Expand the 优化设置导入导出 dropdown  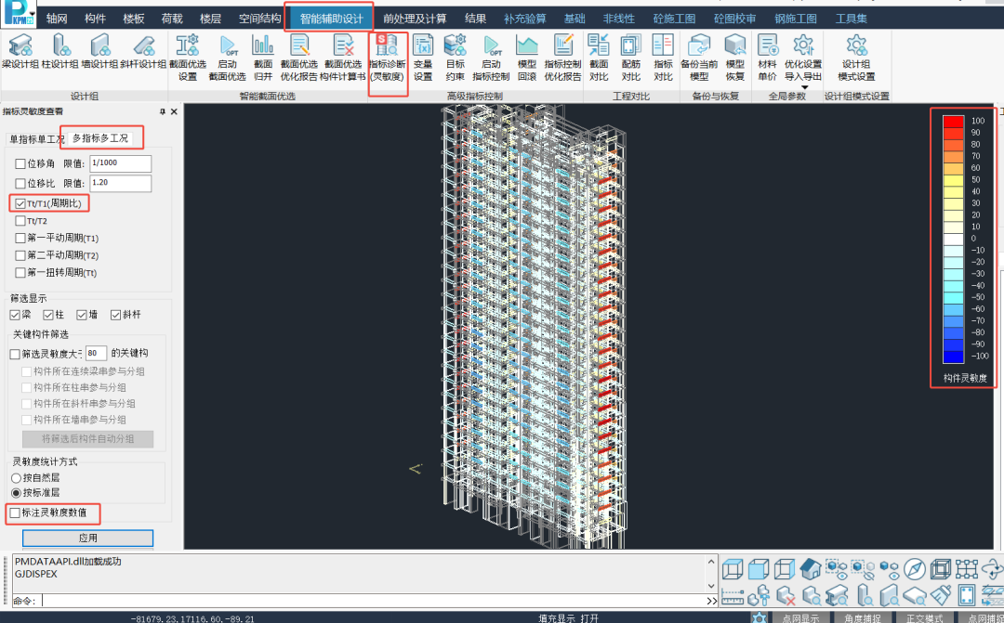(803, 87)
